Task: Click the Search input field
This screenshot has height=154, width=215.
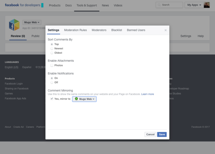Action: click(169, 5)
